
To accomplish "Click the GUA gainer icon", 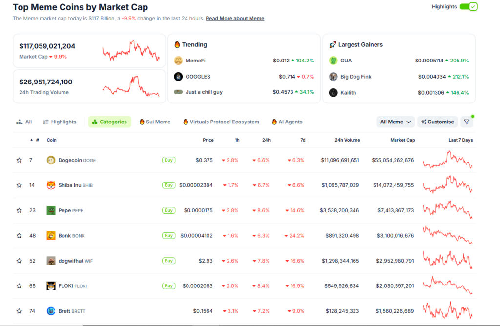I will click(333, 61).
